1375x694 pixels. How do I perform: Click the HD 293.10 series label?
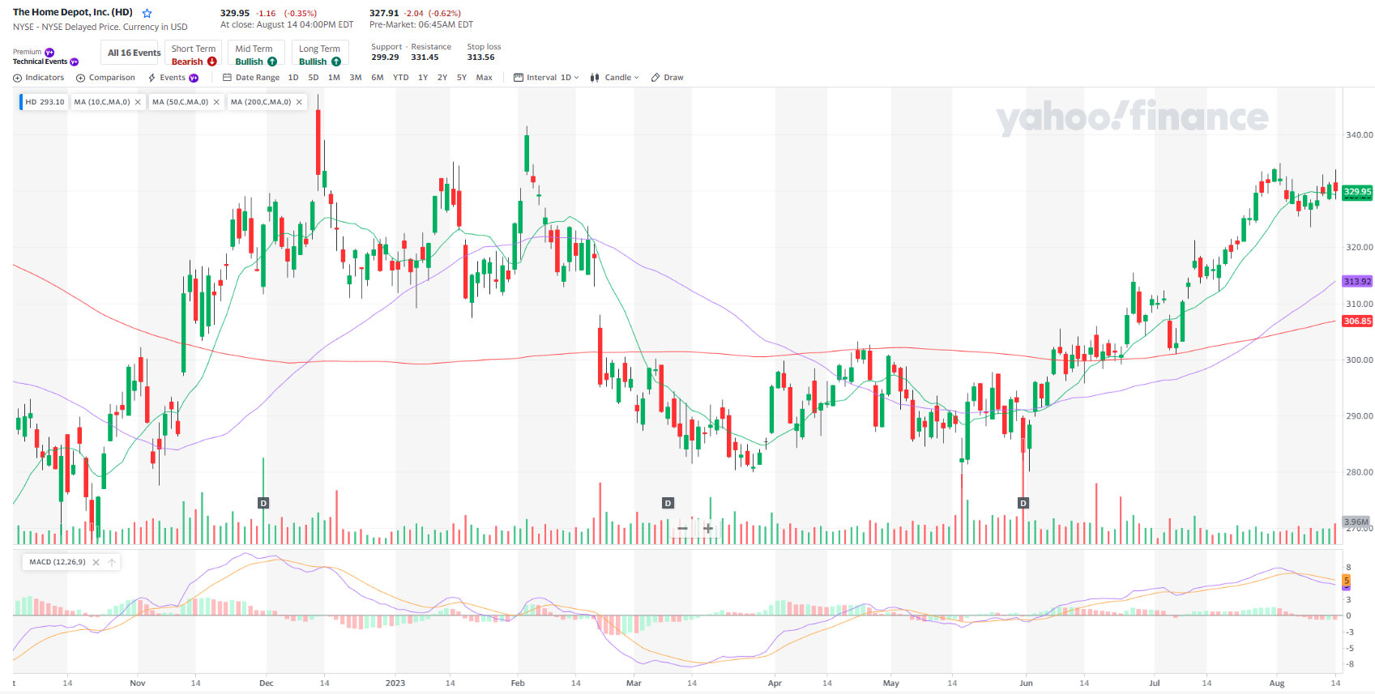45,102
